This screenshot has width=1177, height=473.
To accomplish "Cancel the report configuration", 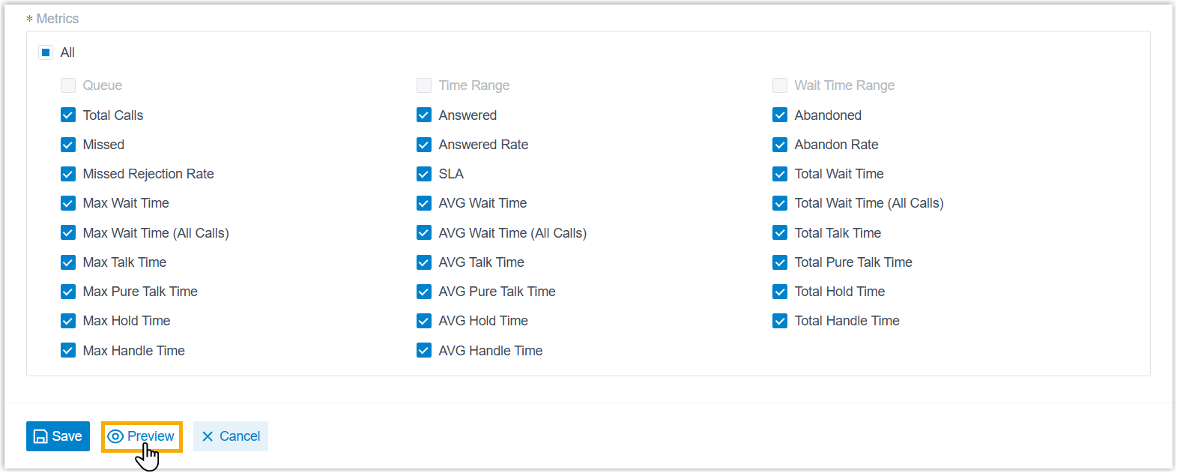I will point(231,436).
